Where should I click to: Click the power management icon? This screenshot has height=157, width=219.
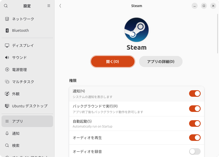click(7, 70)
